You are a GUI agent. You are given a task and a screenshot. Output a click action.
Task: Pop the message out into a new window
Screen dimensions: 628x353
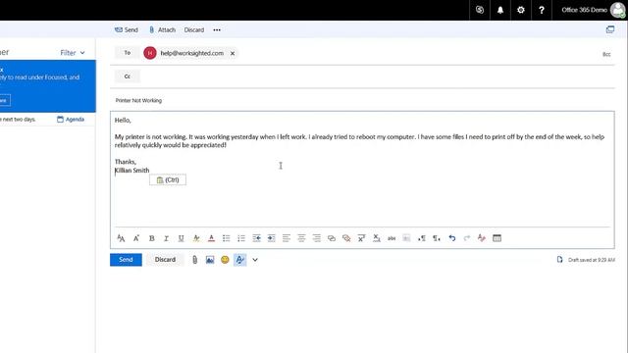610,29
